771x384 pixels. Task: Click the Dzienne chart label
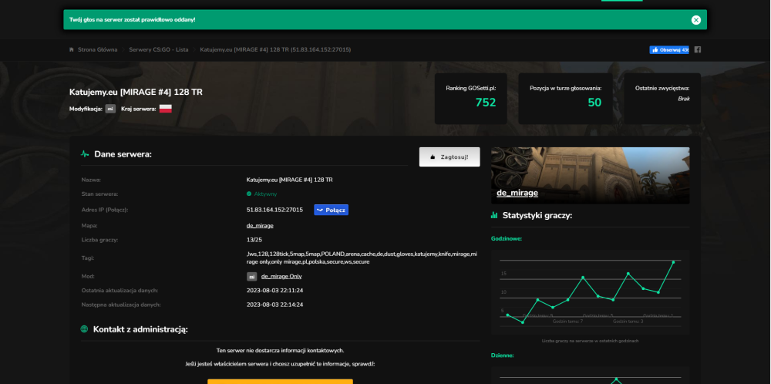pos(503,355)
